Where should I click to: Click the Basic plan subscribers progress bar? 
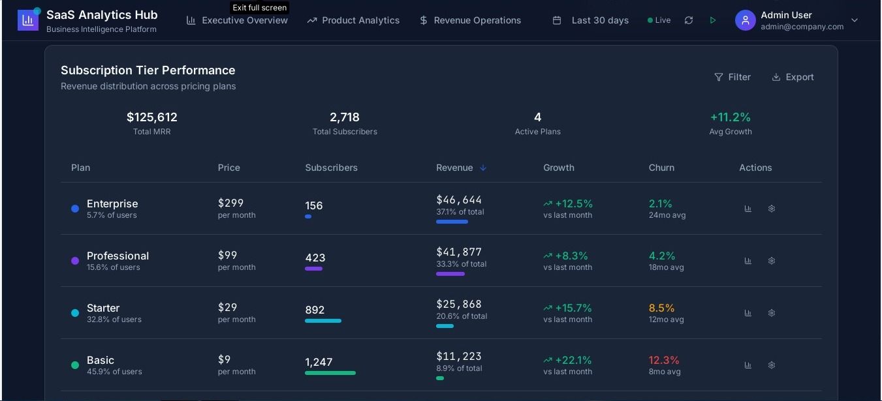(330, 373)
